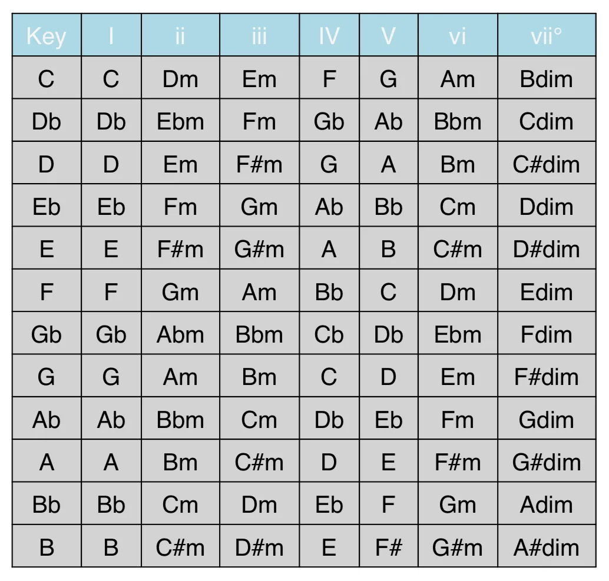Screen dimensions: 609x581
Task: Select "Eb" in the Key column
Action: [x=47, y=207]
